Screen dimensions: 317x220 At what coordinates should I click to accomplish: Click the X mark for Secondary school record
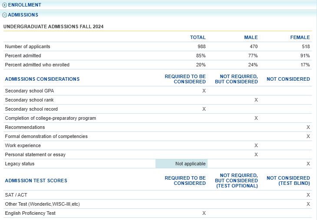pos(204,109)
